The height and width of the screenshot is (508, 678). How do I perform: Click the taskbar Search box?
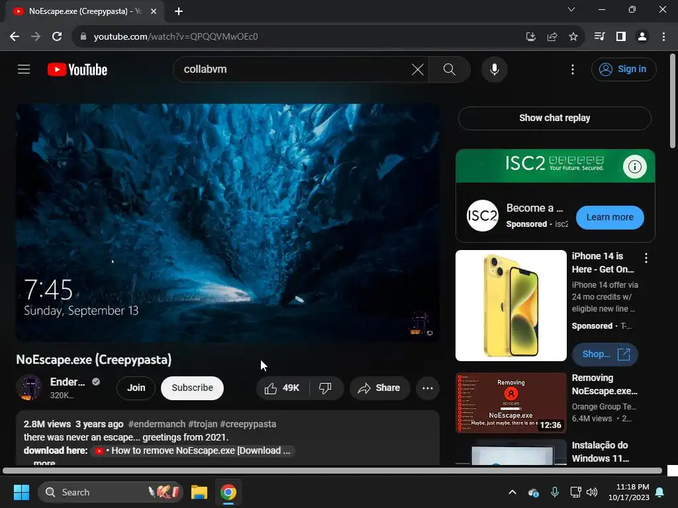pos(111,492)
